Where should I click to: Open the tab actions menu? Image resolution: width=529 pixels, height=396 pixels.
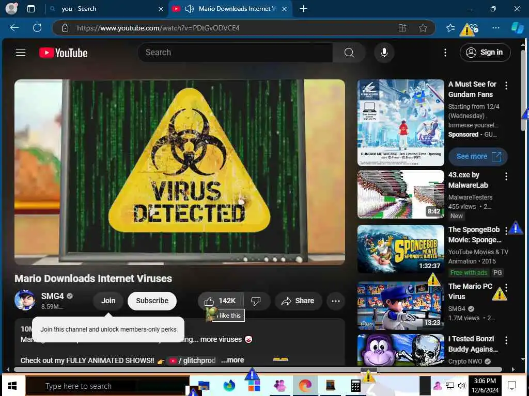tap(31, 9)
